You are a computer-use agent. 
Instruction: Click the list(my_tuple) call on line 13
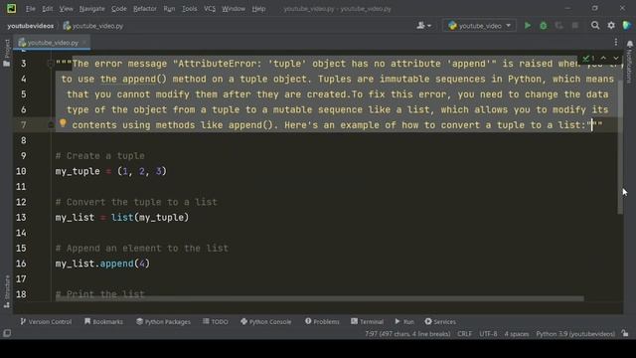[150, 218]
